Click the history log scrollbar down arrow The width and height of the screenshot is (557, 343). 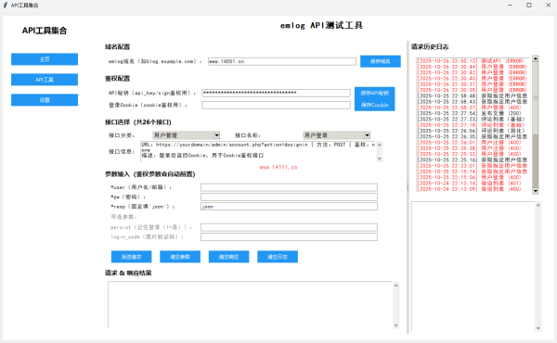click(536, 191)
